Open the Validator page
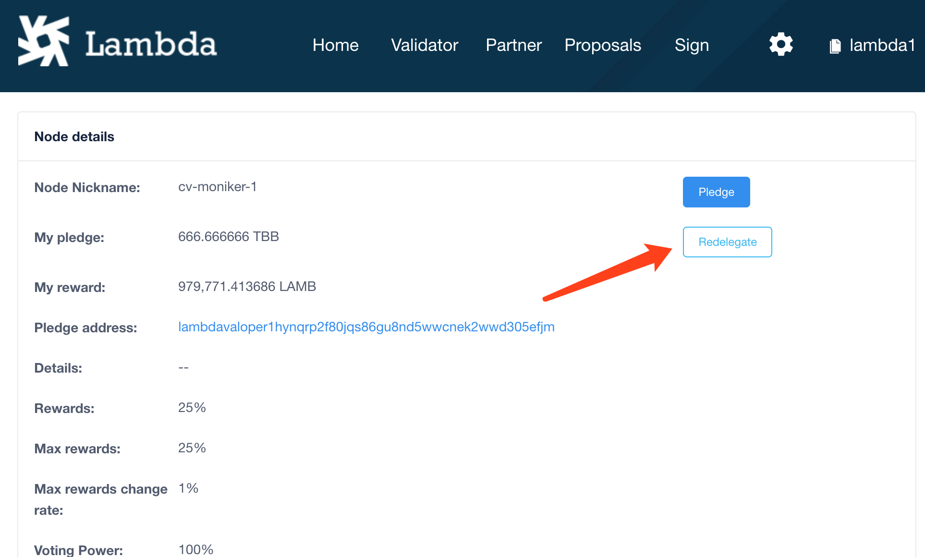This screenshot has width=925, height=557. click(x=425, y=45)
